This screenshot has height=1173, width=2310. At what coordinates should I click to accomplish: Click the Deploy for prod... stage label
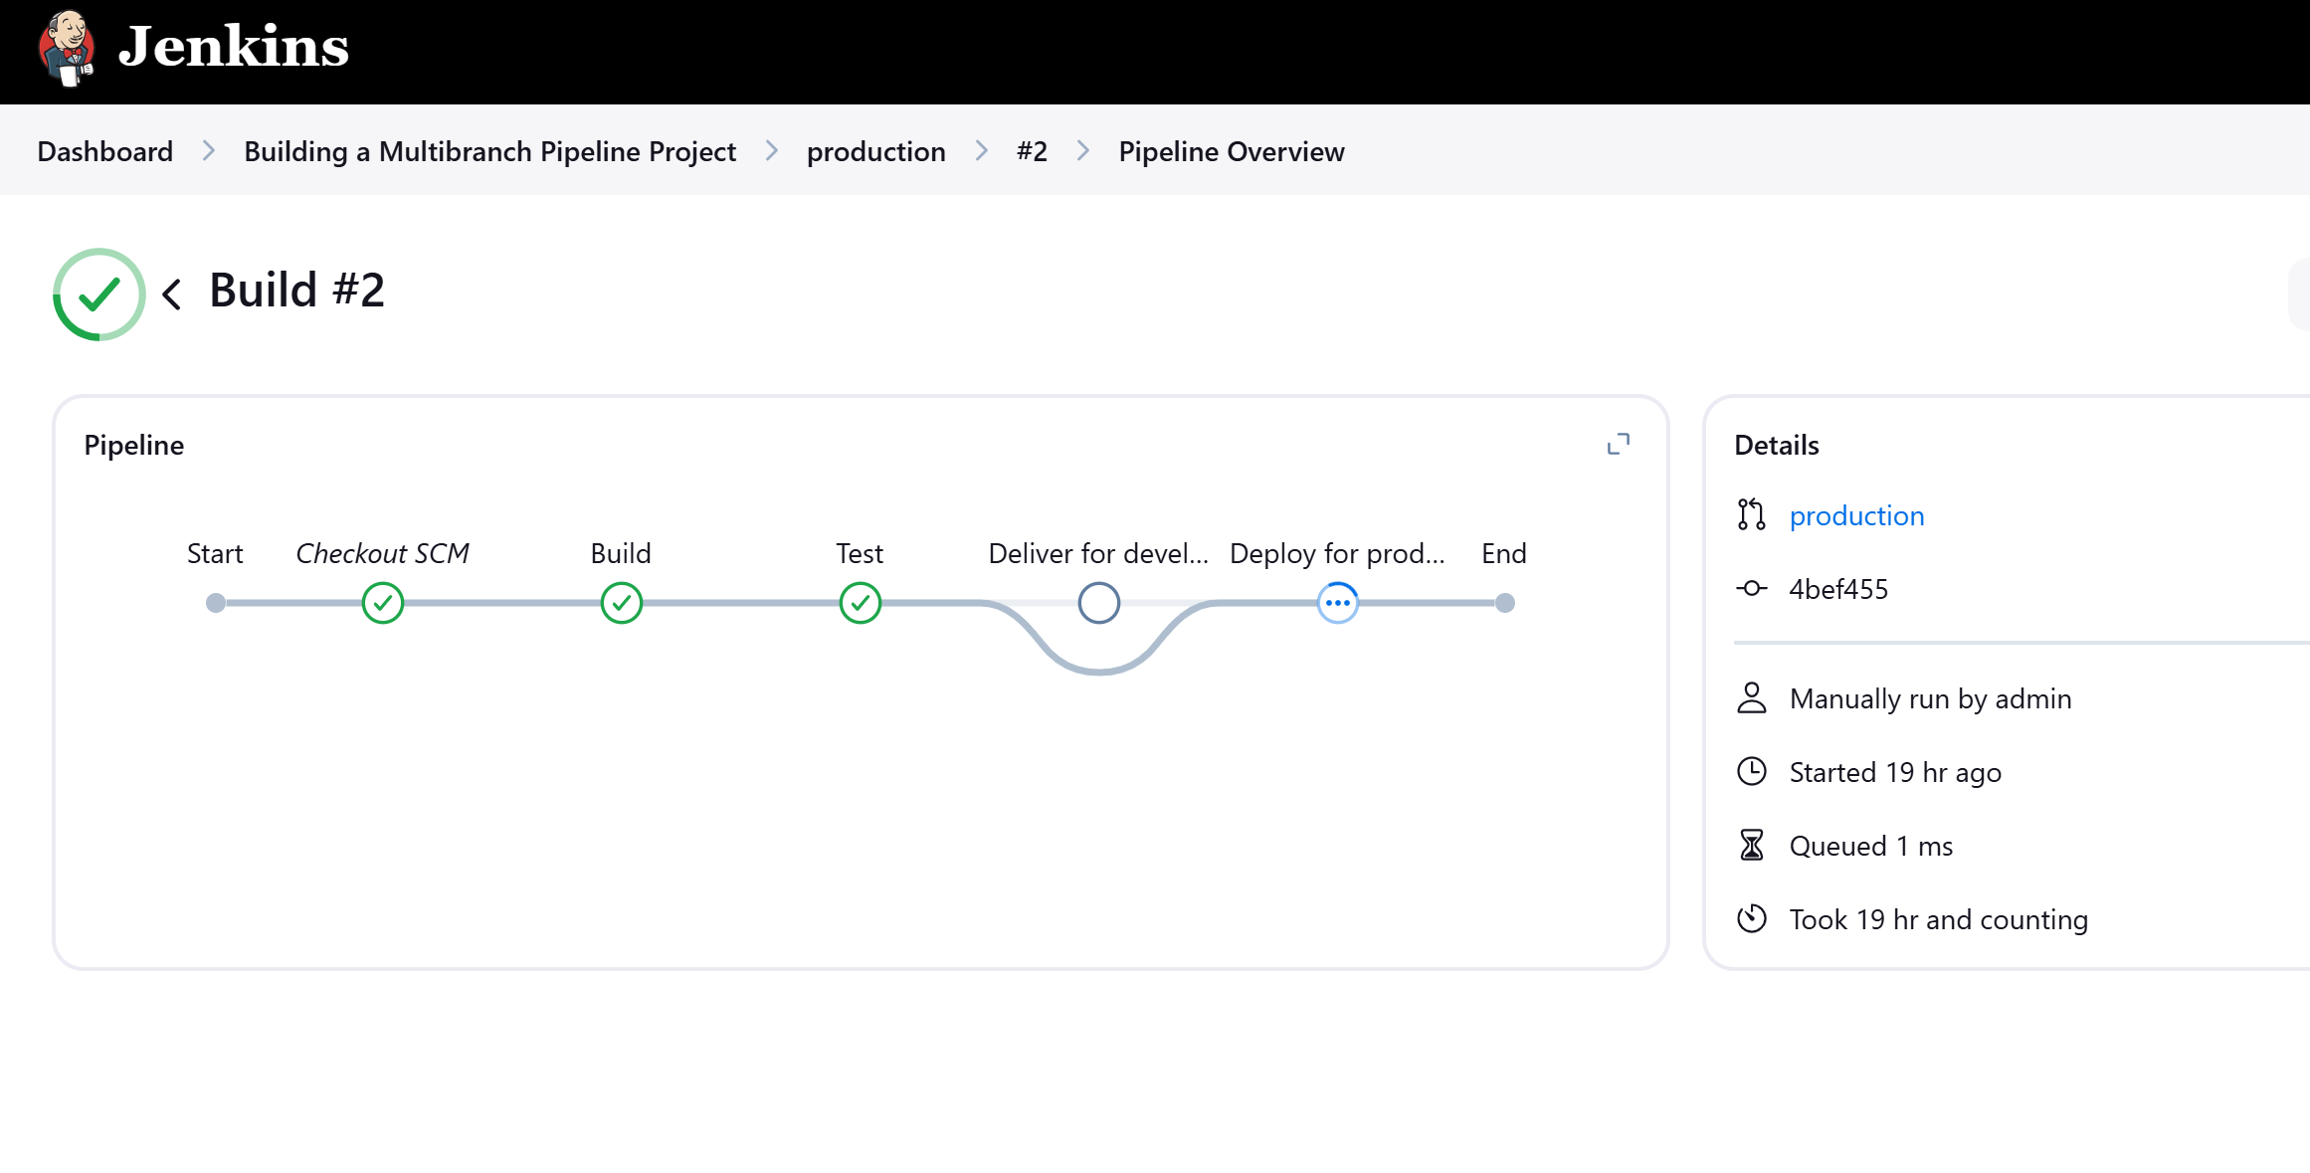1337,553
